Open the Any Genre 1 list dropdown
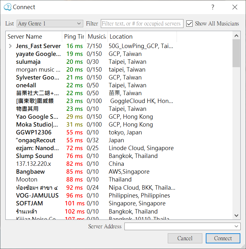Image resolution: width=246 pixels, height=249 pixels. pos(50,24)
